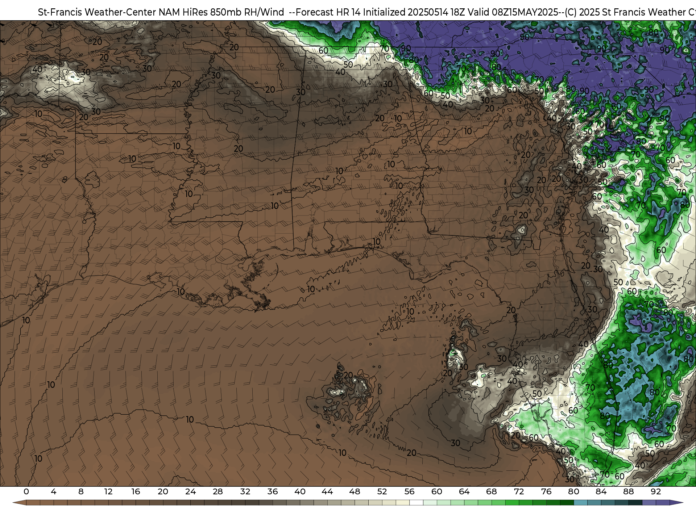Viewport: 696px width, 507px height.
Task: Click the colorbar tick label '52'
Action: 382,491
